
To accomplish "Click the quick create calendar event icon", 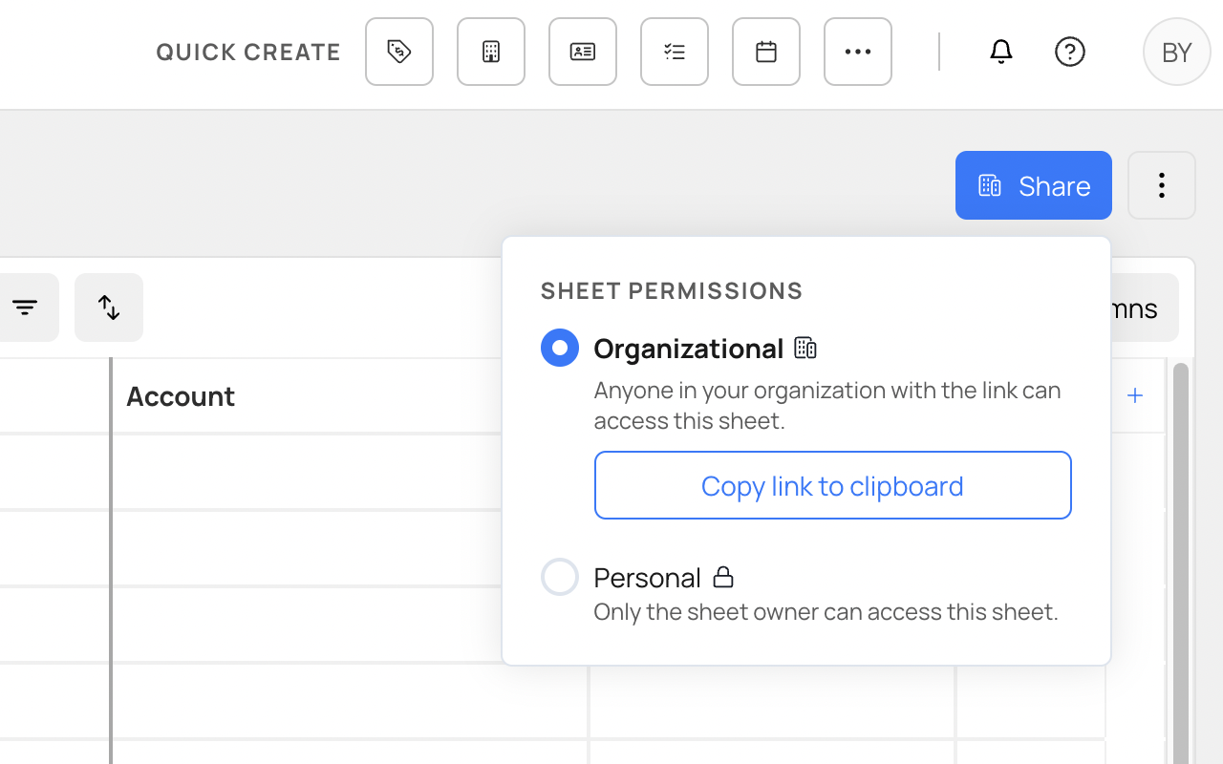I will [766, 52].
